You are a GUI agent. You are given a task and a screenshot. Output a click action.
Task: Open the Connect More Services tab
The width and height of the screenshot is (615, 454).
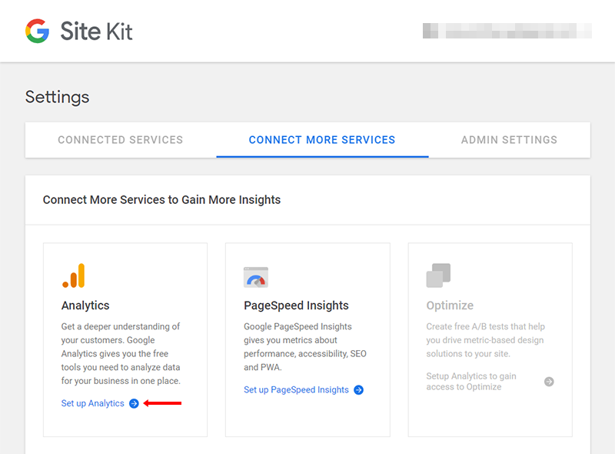(x=321, y=140)
